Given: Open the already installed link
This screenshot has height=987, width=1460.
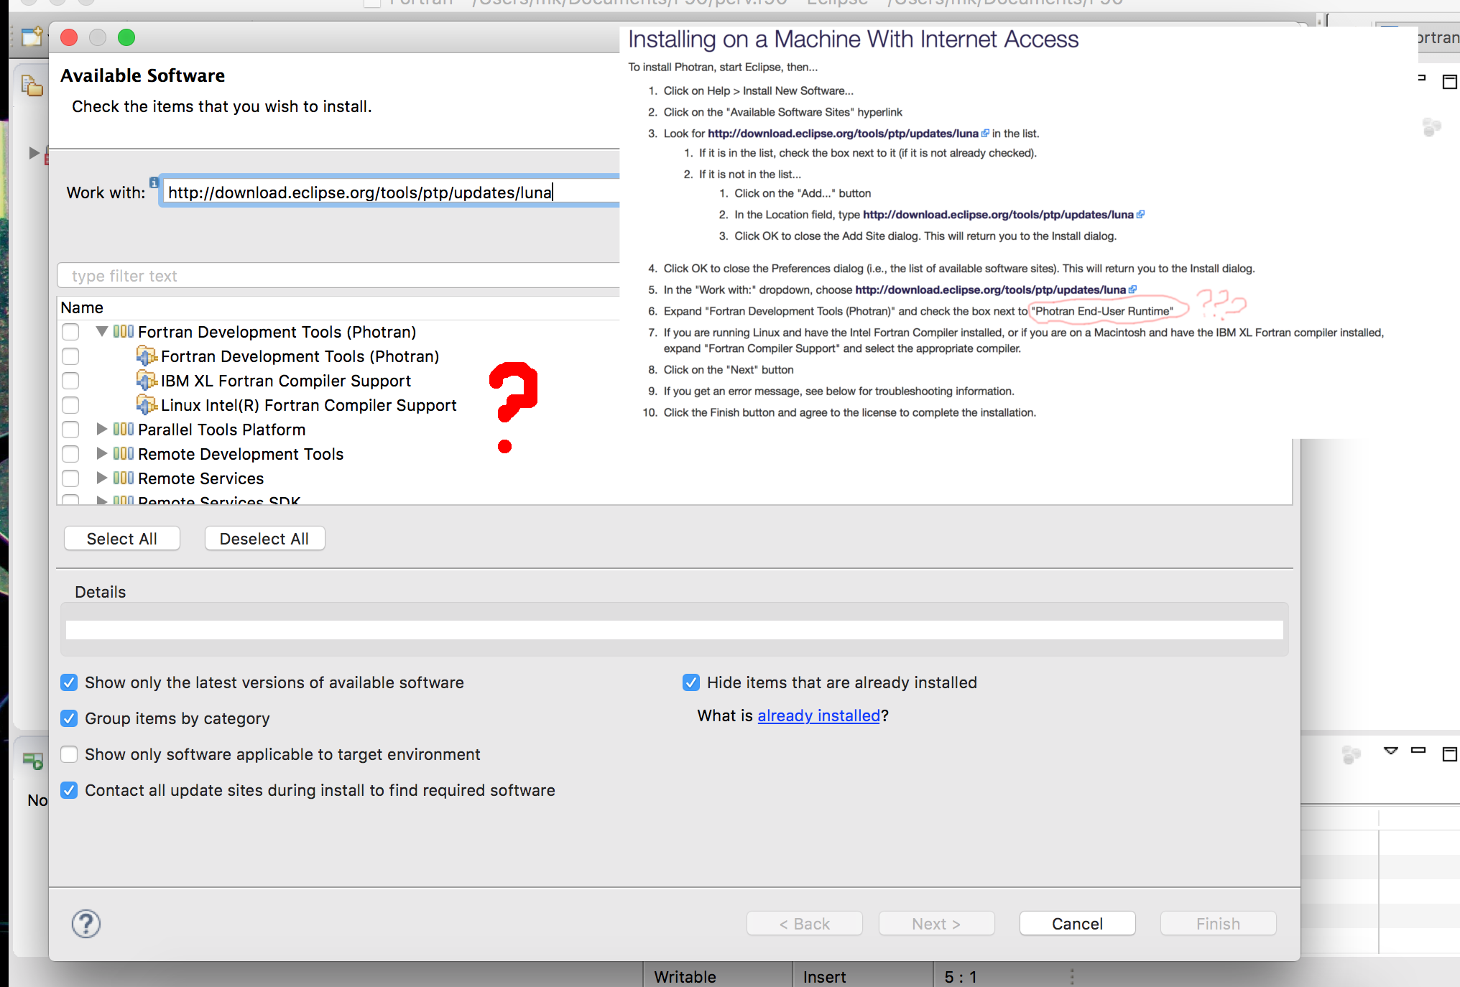Looking at the screenshot, I should tap(818, 715).
